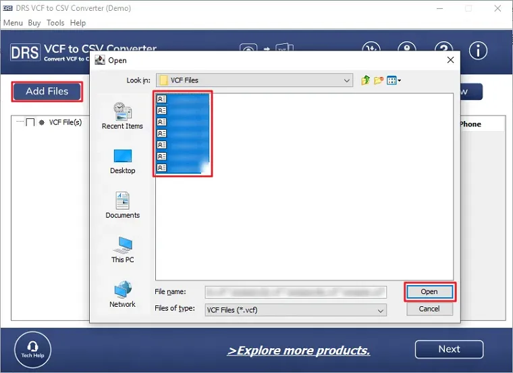The image size is (513, 373).
Task: Click the Next button
Action: [449, 349]
